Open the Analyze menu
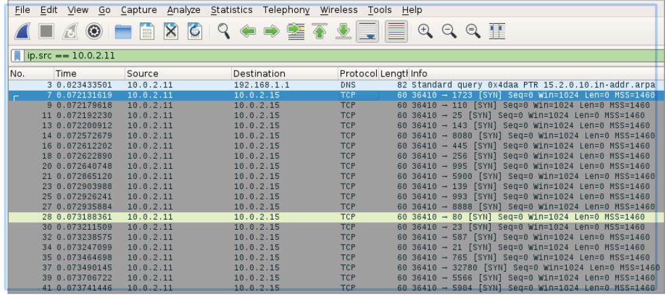Viewport: 665px width, 301px height. point(184,9)
